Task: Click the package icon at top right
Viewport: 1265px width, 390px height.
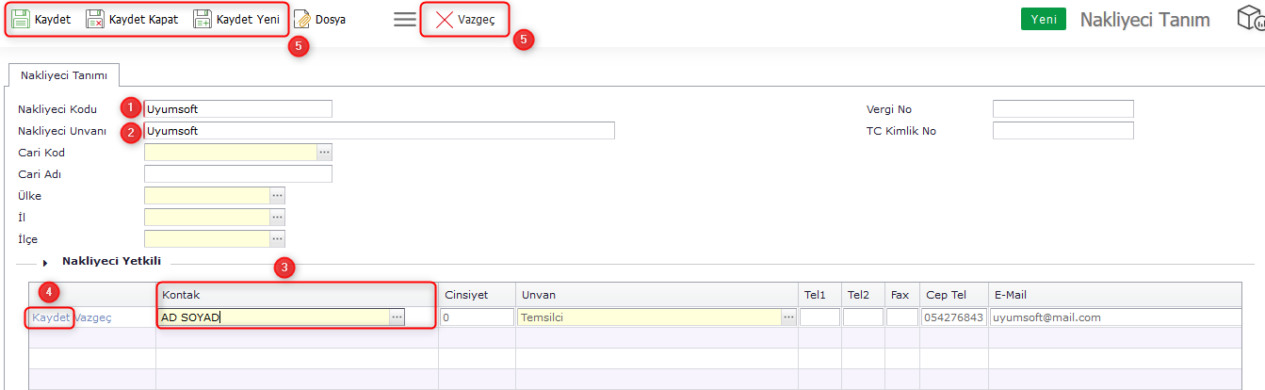Action: coord(1250,19)
